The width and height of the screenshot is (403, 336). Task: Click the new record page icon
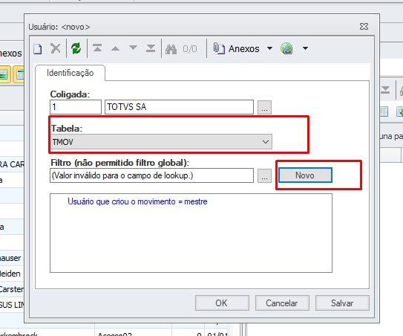[x=38, y=48]
